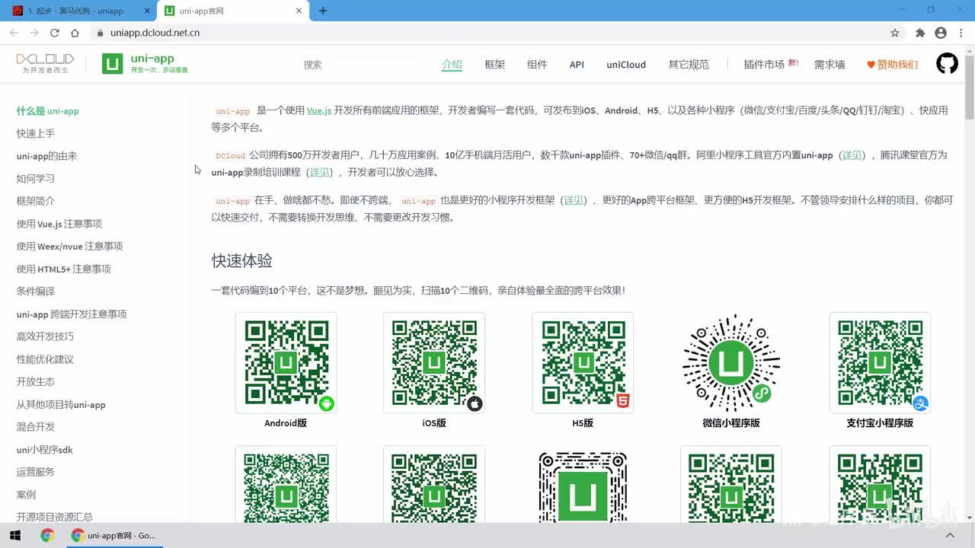This screenshot has height=548, width=975.
Task: Open the GitHub icon in header
Action: pos(947,64)
